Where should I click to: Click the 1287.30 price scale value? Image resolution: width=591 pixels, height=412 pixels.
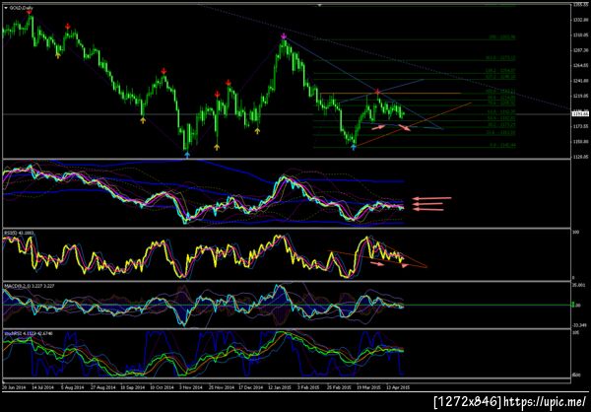pos(580,50)
